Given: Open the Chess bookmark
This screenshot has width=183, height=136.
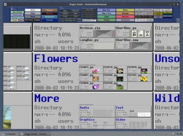Looking at the screenshot, I should (x=50, y=10).
